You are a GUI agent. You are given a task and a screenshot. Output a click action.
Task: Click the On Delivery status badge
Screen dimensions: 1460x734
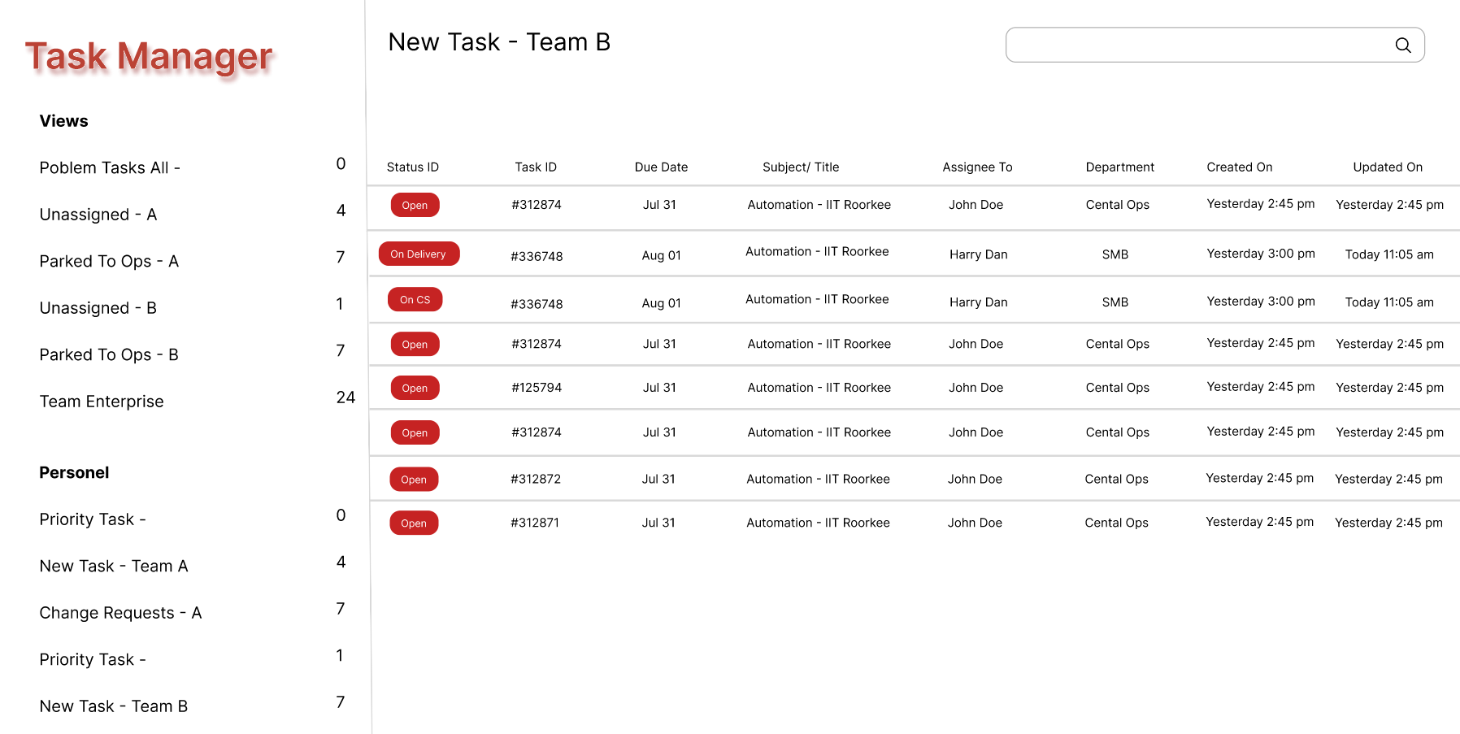click(419, 254)
